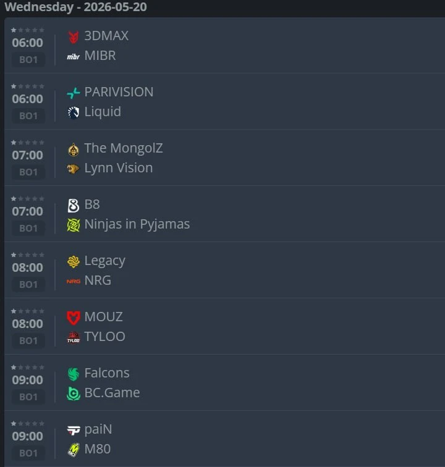The image size is (445, 467).
Task: Click the Lynn Vision tiger logo
Action: click(x=74, y=169)
